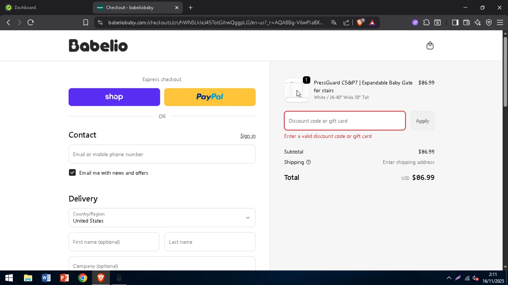Image resolution: width=508 pixels, height=285 pixels.
Task: Click the Brave browser taskbar icon
Action: coord(101,278)
